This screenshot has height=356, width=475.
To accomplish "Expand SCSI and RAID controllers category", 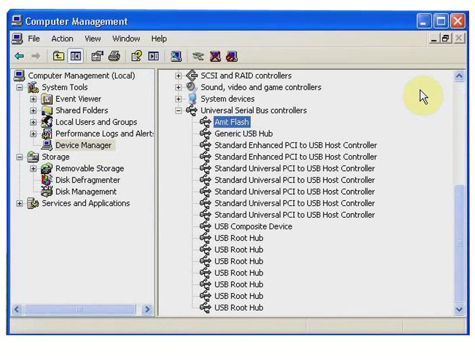I will 179,76.
